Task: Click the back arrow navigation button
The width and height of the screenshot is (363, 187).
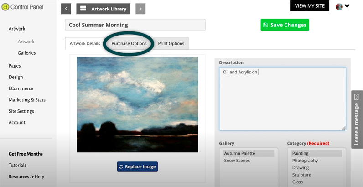Action: pyautogui.click(x=66, y=9)
